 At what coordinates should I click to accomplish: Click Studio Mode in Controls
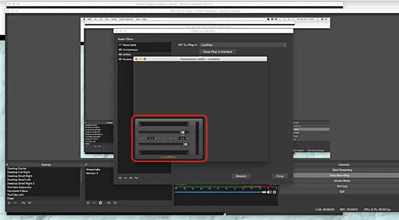pyautogui.click(x=342, y=181)
